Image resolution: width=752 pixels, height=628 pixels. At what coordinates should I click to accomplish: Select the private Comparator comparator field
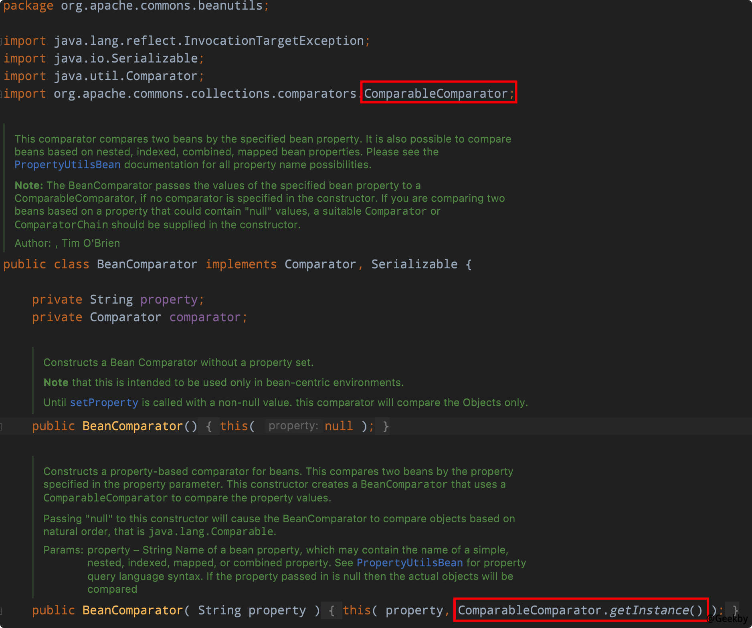pos(139,317)
